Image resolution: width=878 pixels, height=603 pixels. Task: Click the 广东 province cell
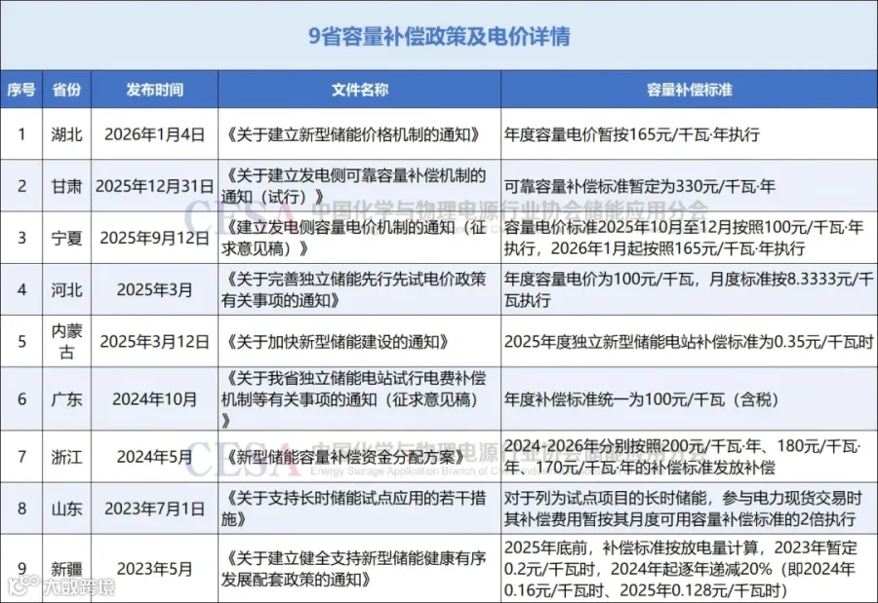[66, 398]
